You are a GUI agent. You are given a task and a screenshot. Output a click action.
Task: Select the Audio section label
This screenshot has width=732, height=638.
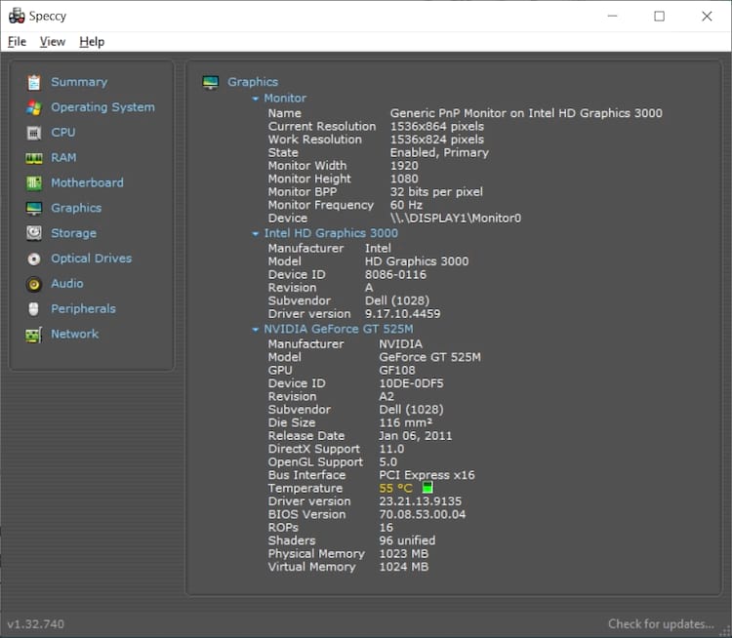coord(67,284)
